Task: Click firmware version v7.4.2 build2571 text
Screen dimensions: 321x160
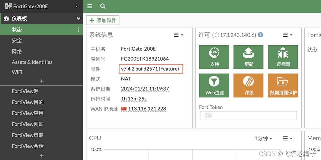Action: click(150, 69)
